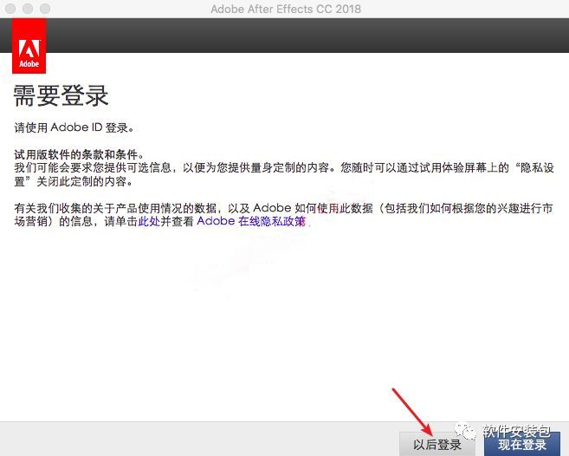
Task: Click the window close button in title bar
Action: tap(10, 9)
